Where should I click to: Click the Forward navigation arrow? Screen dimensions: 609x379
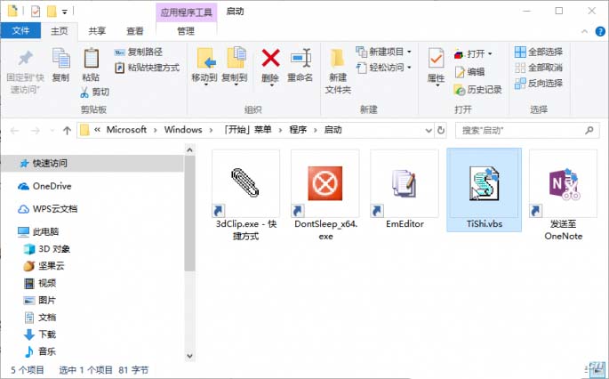(36, 131)
